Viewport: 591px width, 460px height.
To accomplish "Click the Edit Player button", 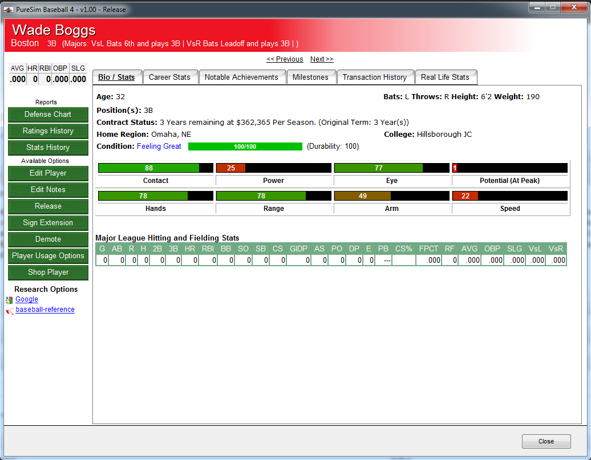I will click(x=48, y=173).
